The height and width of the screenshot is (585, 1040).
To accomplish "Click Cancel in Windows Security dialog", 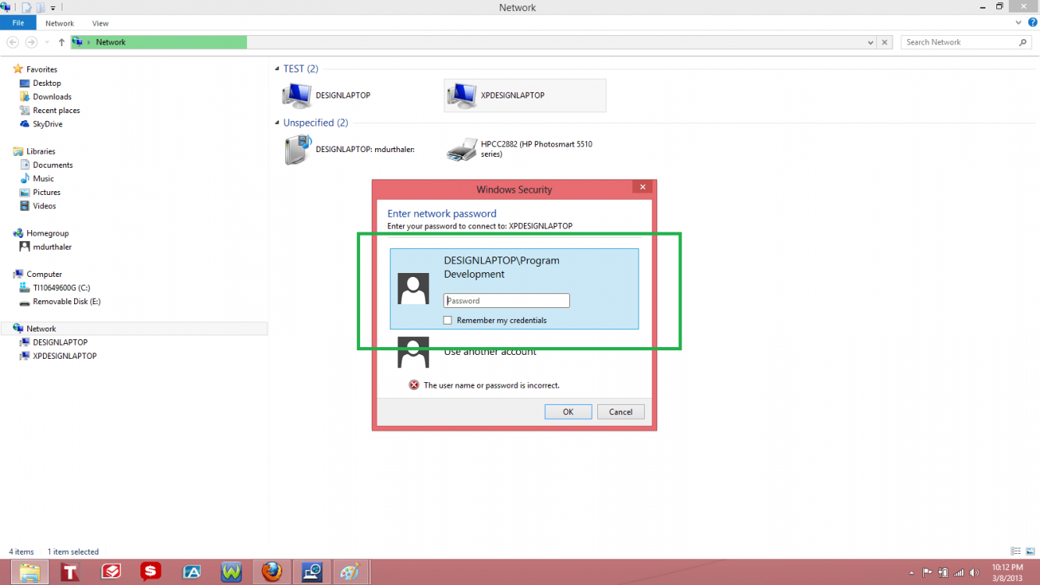I will point(621,412).
